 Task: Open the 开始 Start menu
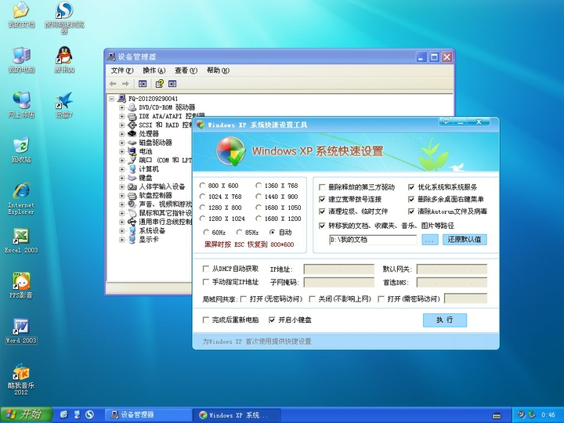(x=27, y=414)
